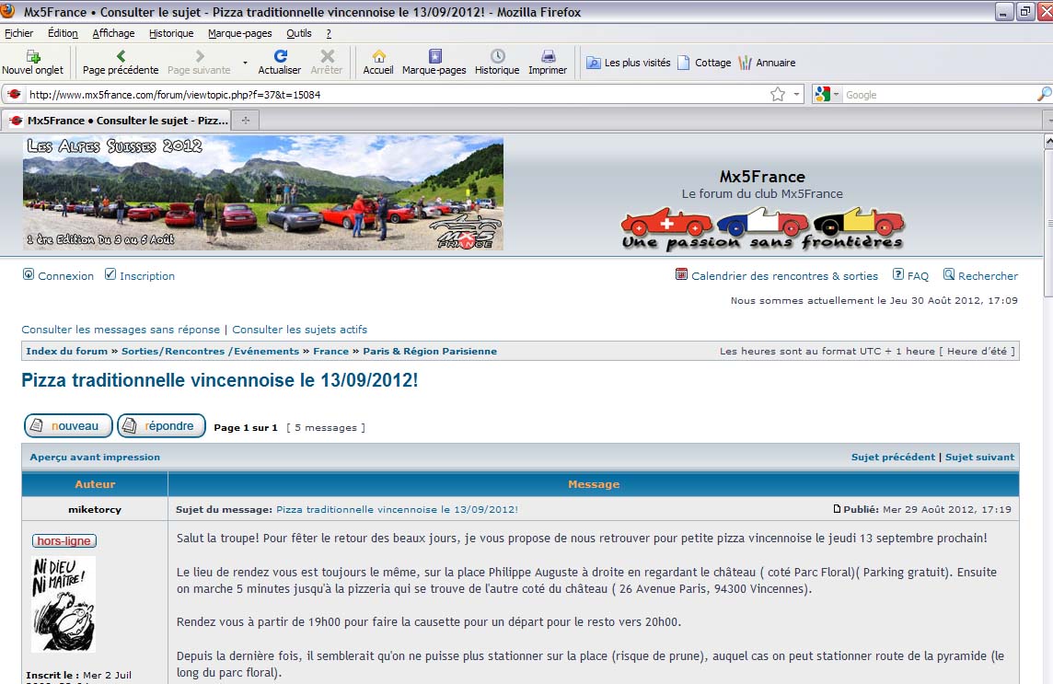Open the address bar URL dropdown
This screenshot has height=684, width=1053.
(796, 94)
